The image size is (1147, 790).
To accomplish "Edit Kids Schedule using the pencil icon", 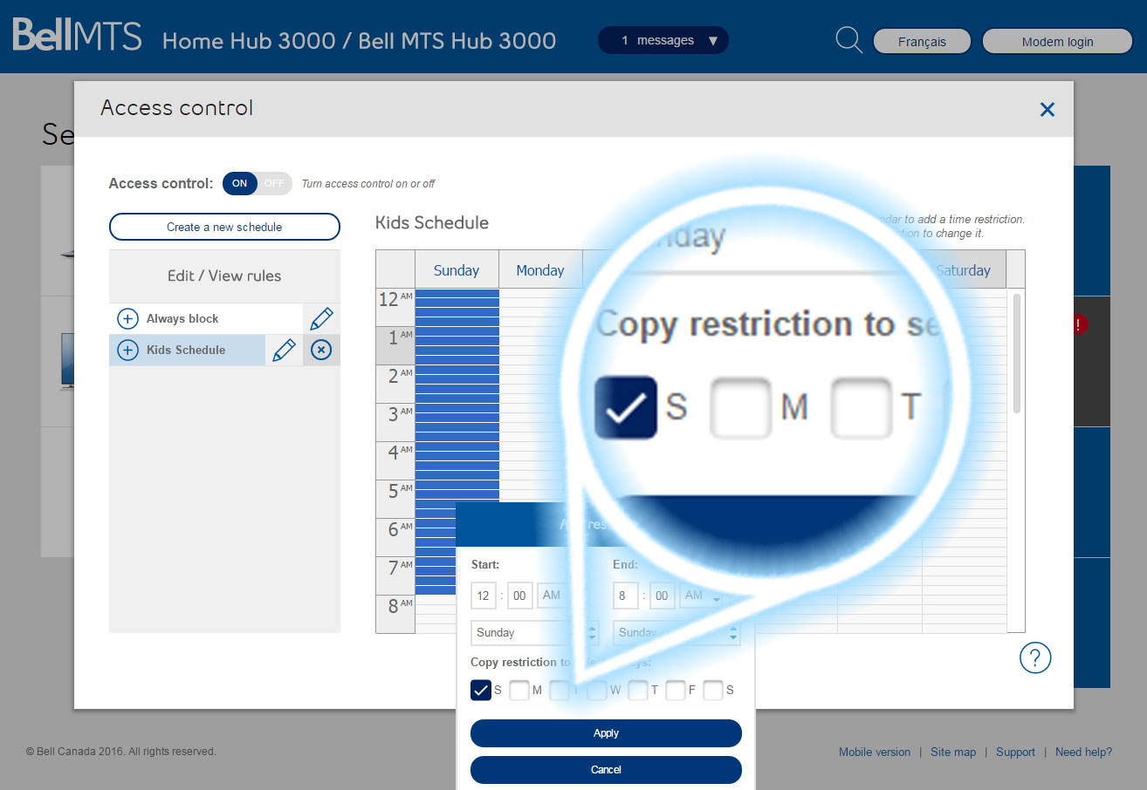I will coord(284,351).
